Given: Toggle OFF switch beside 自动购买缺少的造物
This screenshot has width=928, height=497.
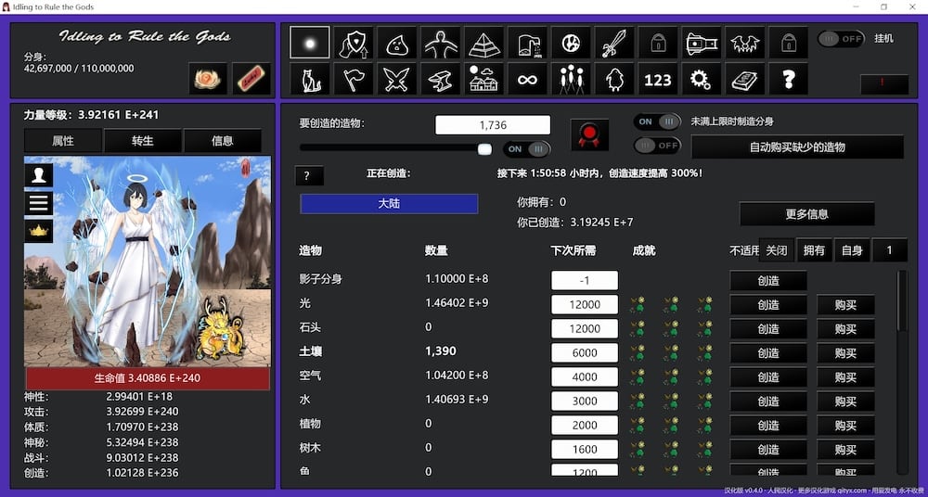Looking at the screenshot, I should point(657,145).
